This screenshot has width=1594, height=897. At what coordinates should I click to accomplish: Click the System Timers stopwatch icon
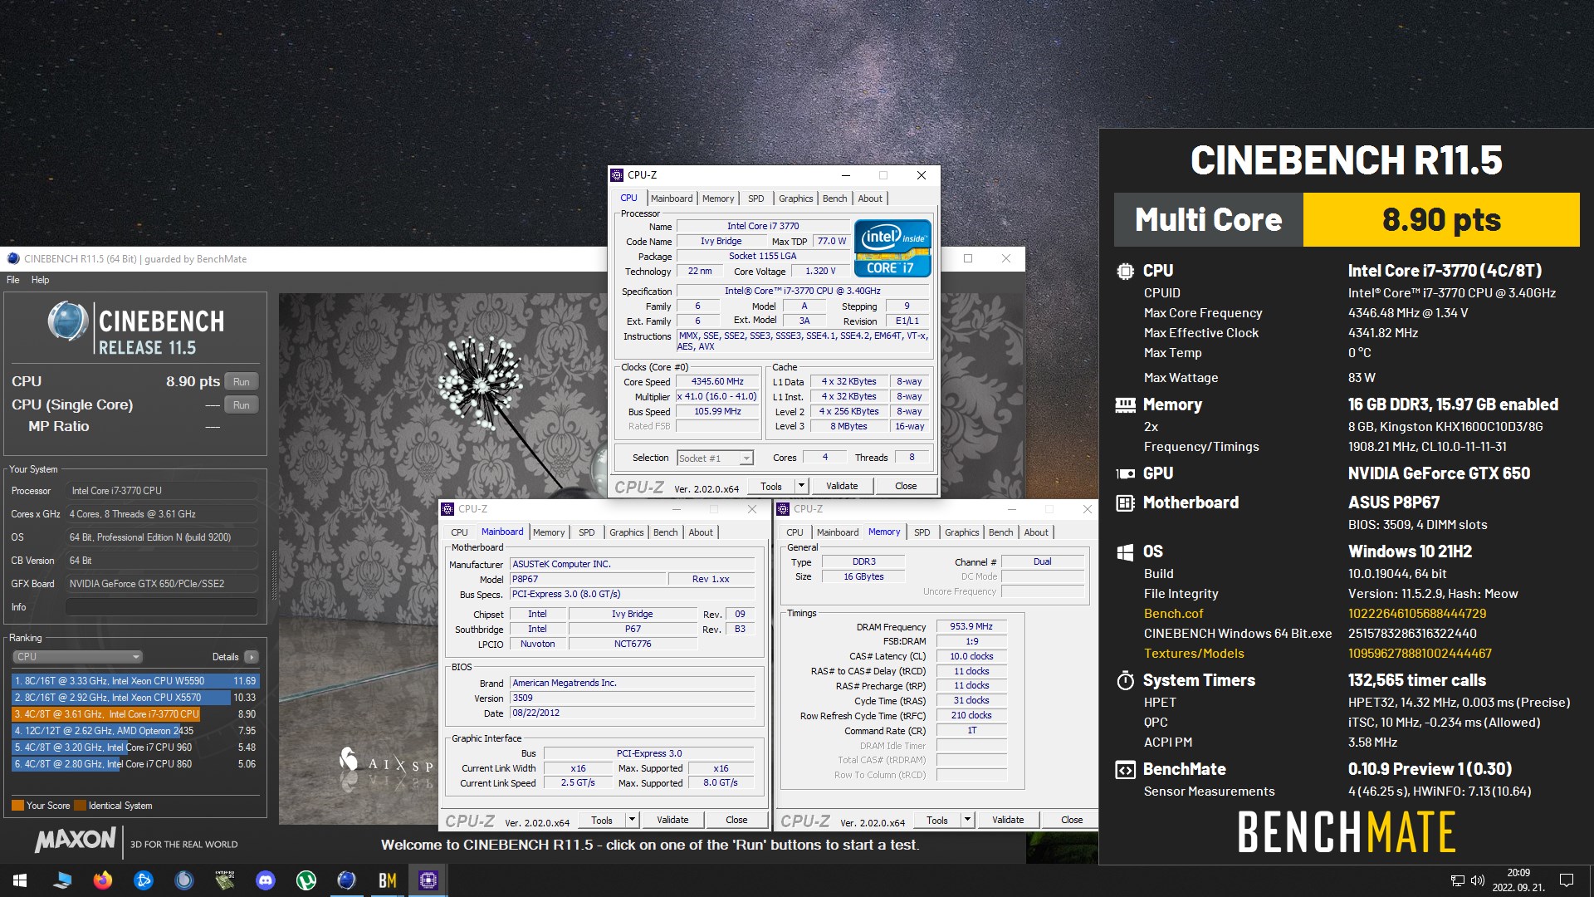pyautogui.click(x=1125, y=680)
